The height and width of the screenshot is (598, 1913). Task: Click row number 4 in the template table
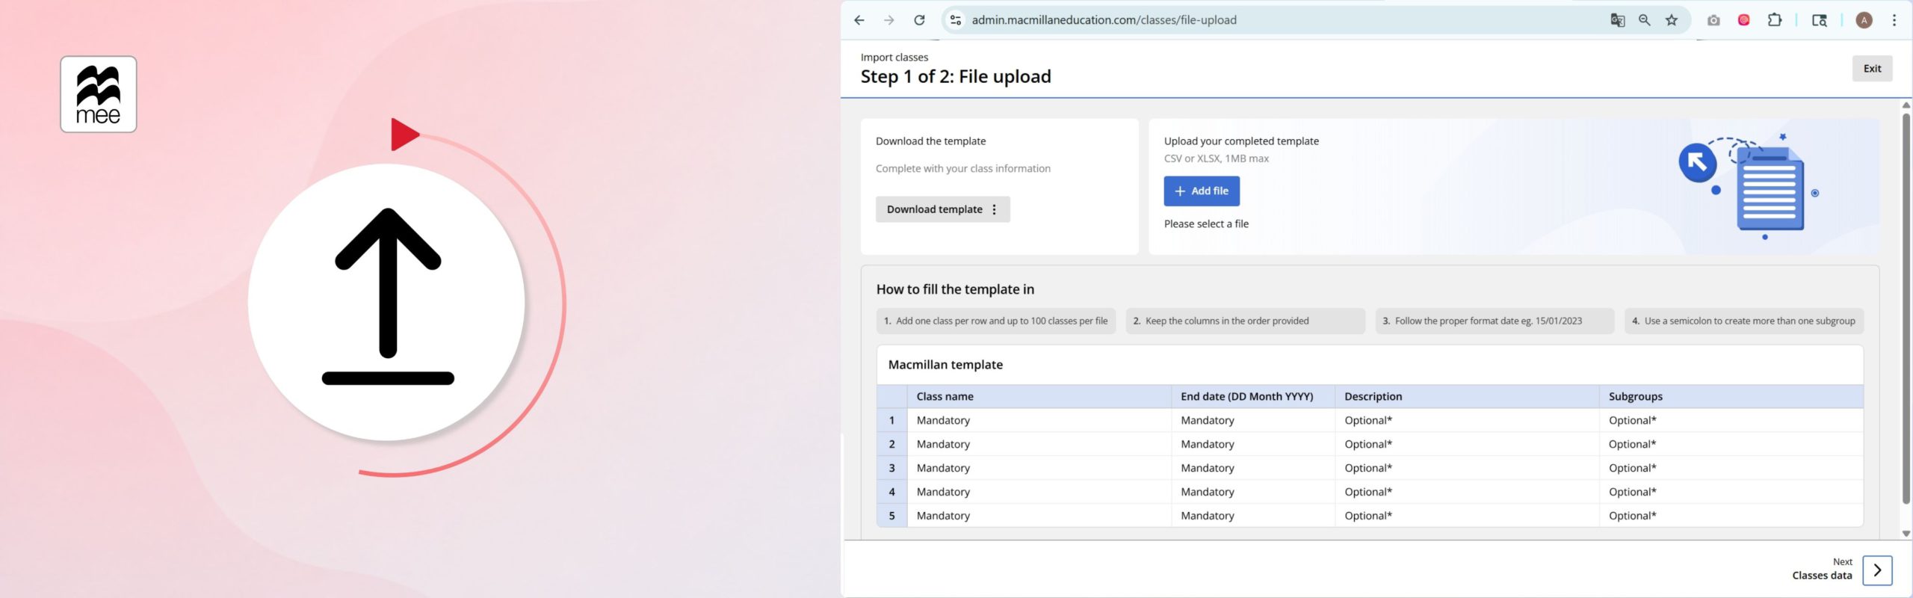pos(891,493)
